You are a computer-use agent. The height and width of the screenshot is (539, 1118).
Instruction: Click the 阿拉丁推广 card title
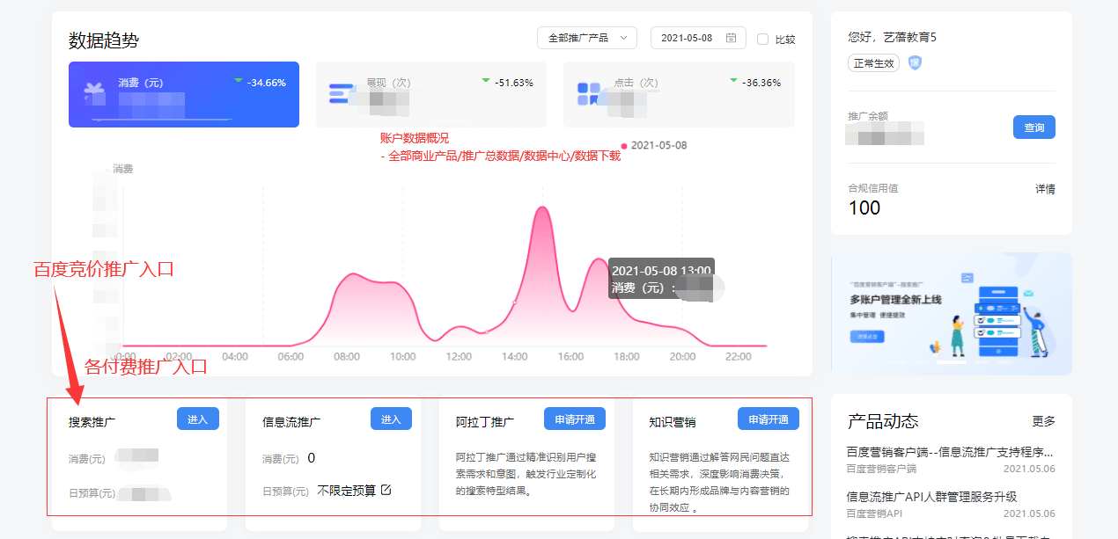point(485,422)
